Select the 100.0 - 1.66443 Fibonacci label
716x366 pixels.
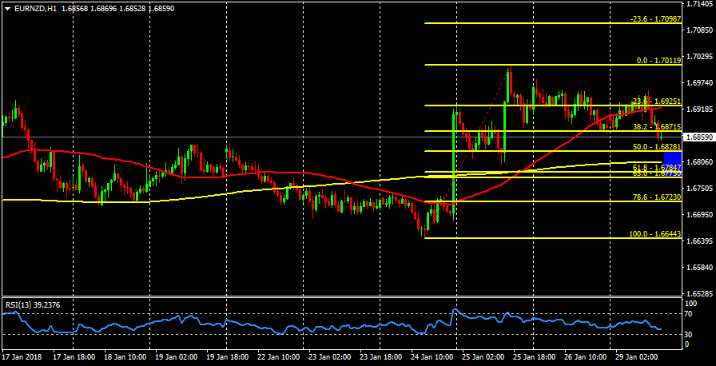[x=654, y=234]
